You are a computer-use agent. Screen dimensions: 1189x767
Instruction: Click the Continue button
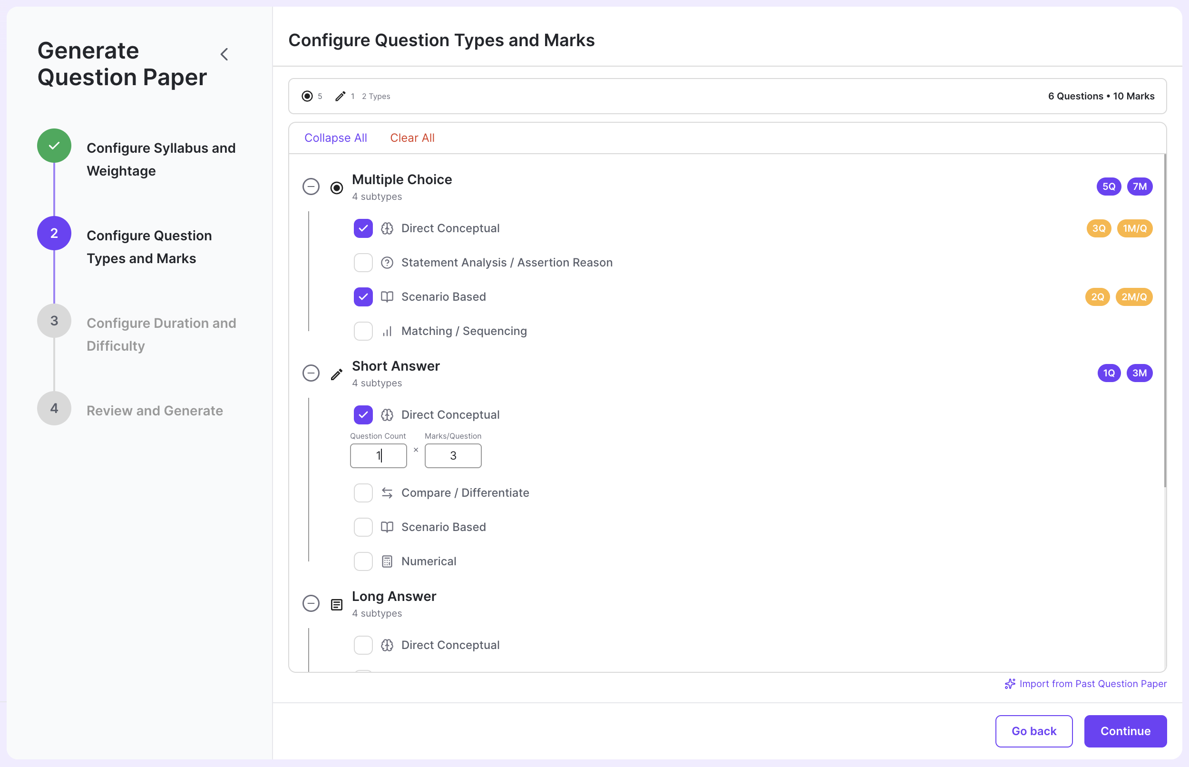point(1125,731)
